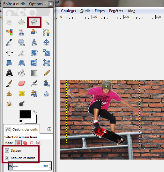
Task: Select the Free Select lasso tool
Action: click(34, 22)
